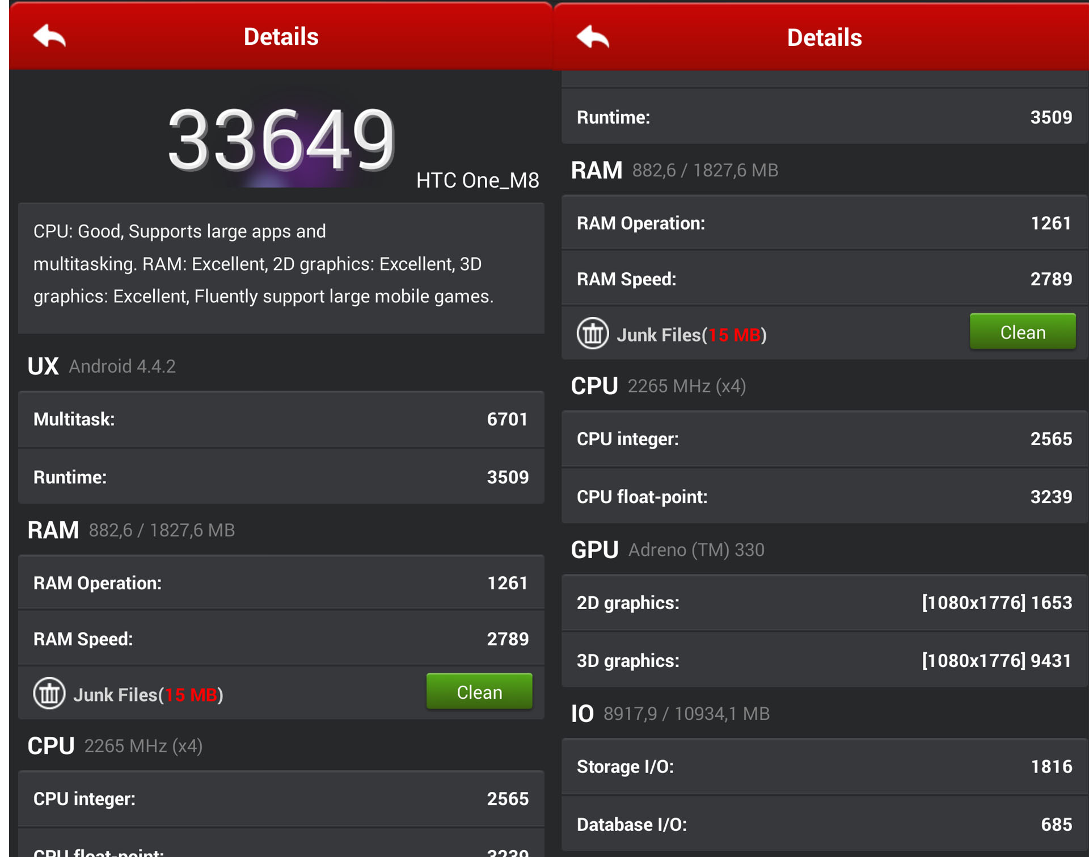The image size is (1089, 857).
Task: Click the Clean button in the left panel
Action: coord(479,691)
